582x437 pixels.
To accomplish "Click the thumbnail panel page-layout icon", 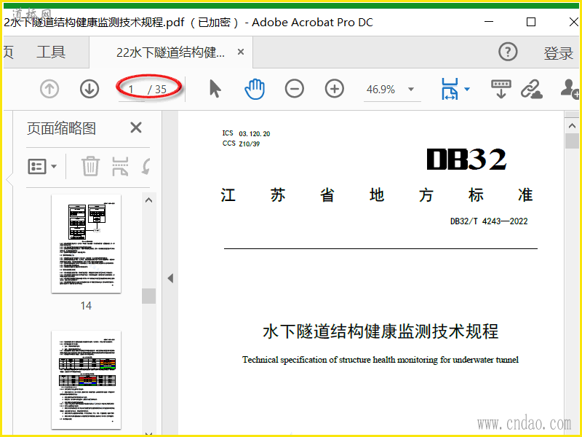I will pos(120,166).
